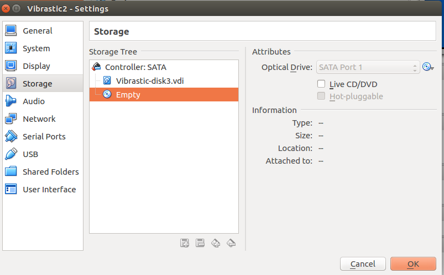Image resolution: width=444 pixels, height=275 pixels.
Task: Click the USB plug icon in sidebar
Action: pyautogui.click(x=11, y=154)
